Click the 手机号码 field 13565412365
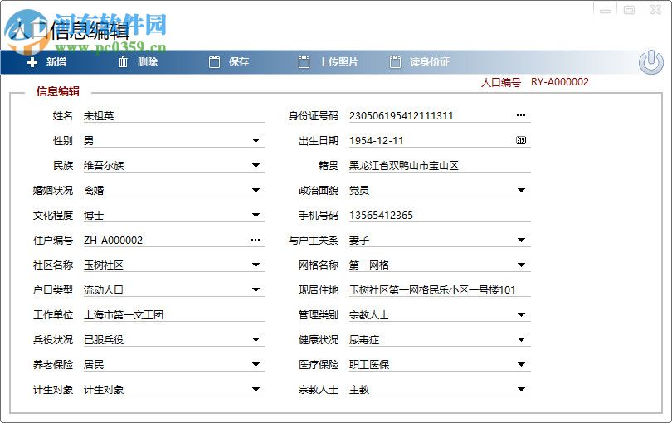The image size is (672, 423). click(x=440, y=215)
